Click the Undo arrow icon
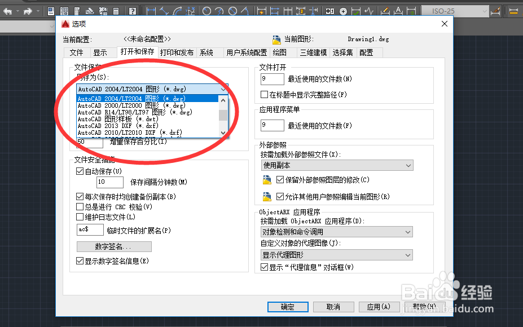This screenshot has height=327, width=523. [x=8, y=11]
